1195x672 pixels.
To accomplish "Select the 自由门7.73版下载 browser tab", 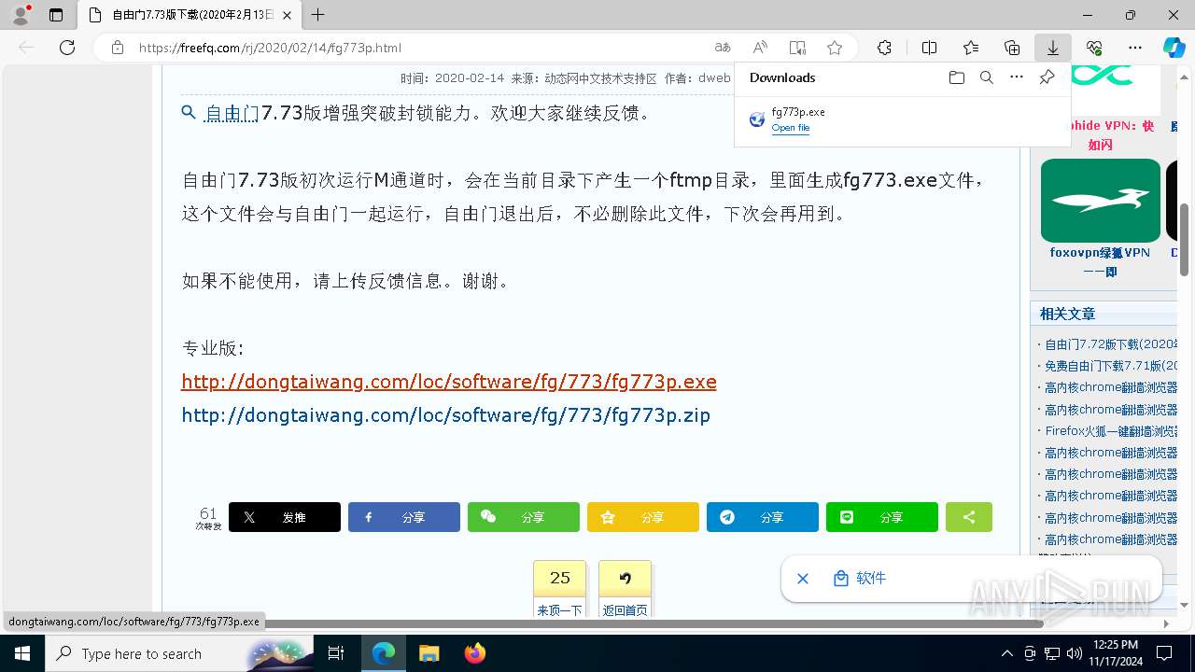I will coord(190,15).
